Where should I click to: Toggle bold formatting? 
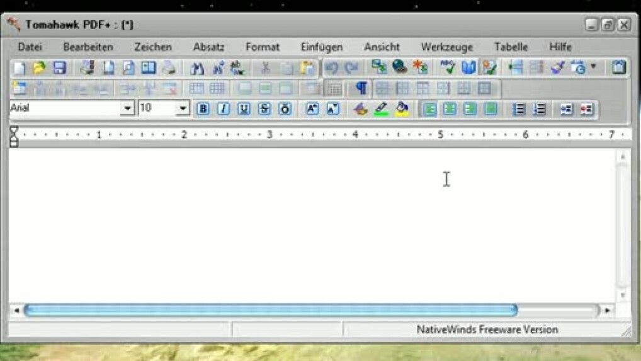tap(203, 109)
